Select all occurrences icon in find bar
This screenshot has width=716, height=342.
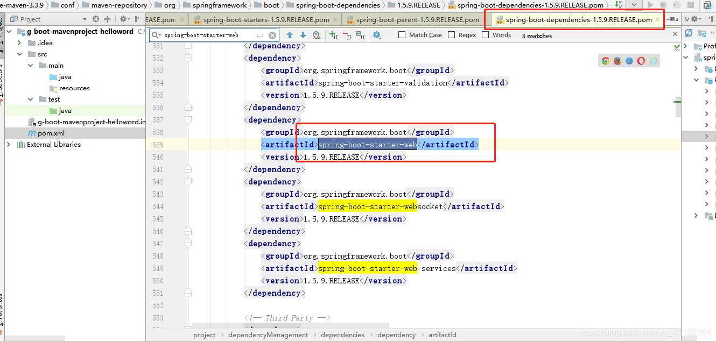coord(361,35)
